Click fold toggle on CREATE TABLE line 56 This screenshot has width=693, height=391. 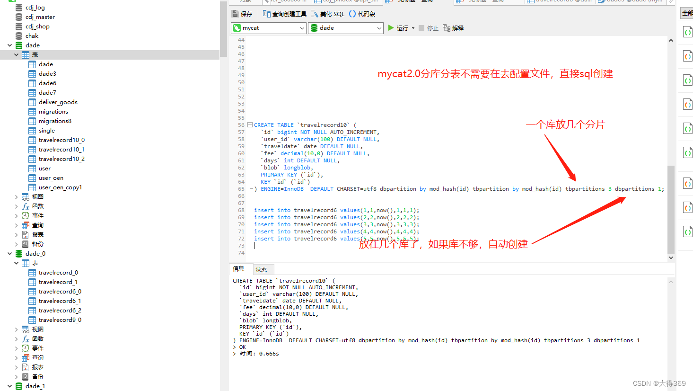250,125
